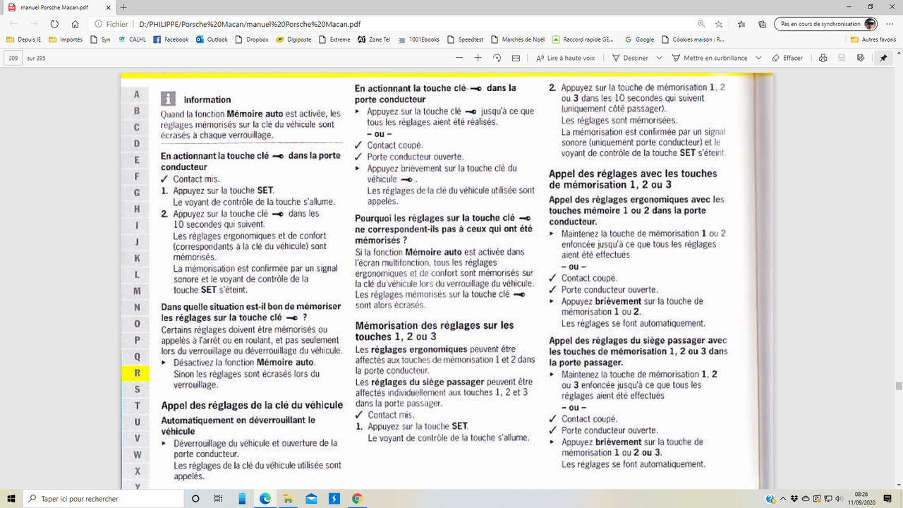Select the Effacer eraser tool

coord(787,58)
